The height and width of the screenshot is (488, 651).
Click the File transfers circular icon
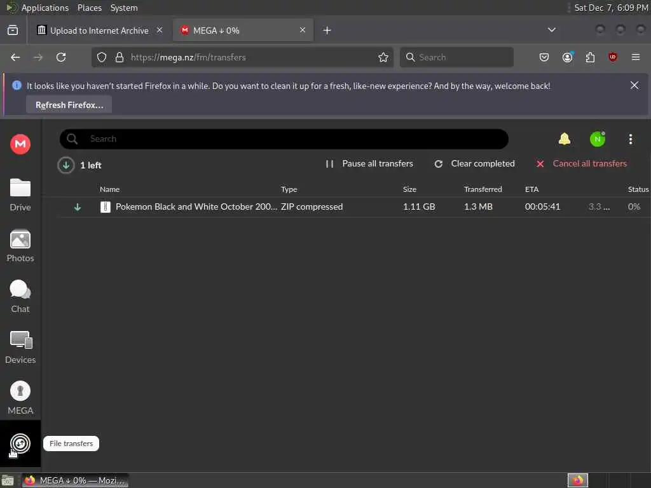pos(20,443)
